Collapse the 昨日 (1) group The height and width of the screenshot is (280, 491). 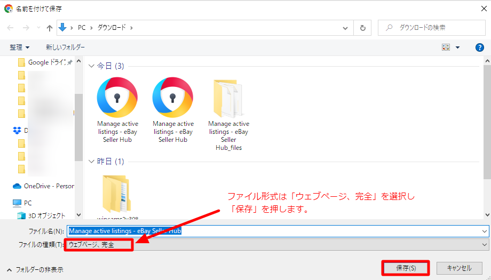coord(91,162)
